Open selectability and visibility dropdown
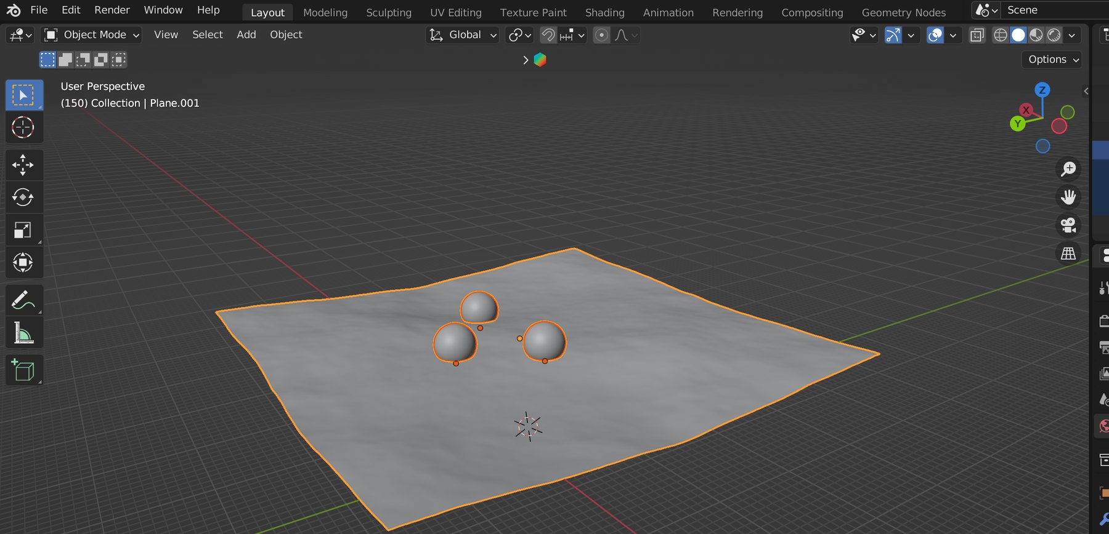The width and height of the screenshot is (1109, 534). 864,35
